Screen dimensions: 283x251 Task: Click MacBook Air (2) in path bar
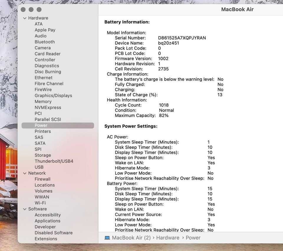pyautogui.click(x=131, y=238)
